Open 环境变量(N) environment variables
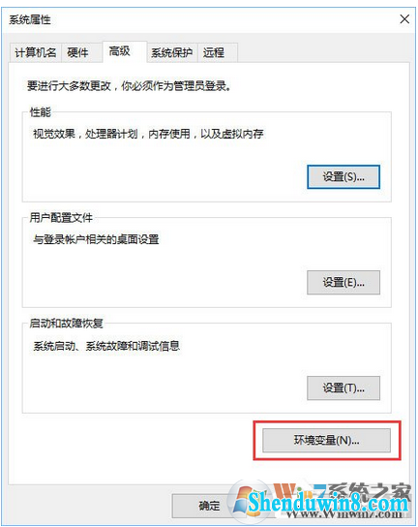This screenshot has height=527, width=418. point(326,440)
